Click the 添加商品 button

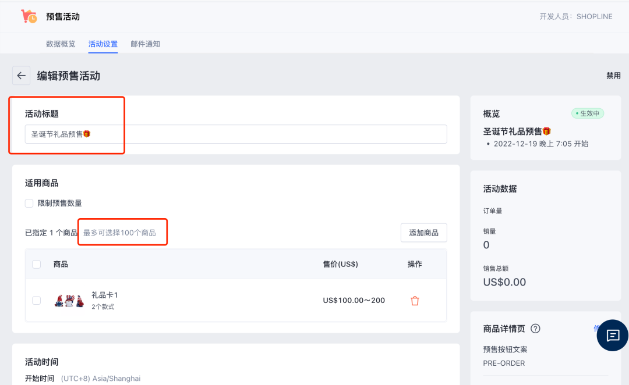point(423,232)
